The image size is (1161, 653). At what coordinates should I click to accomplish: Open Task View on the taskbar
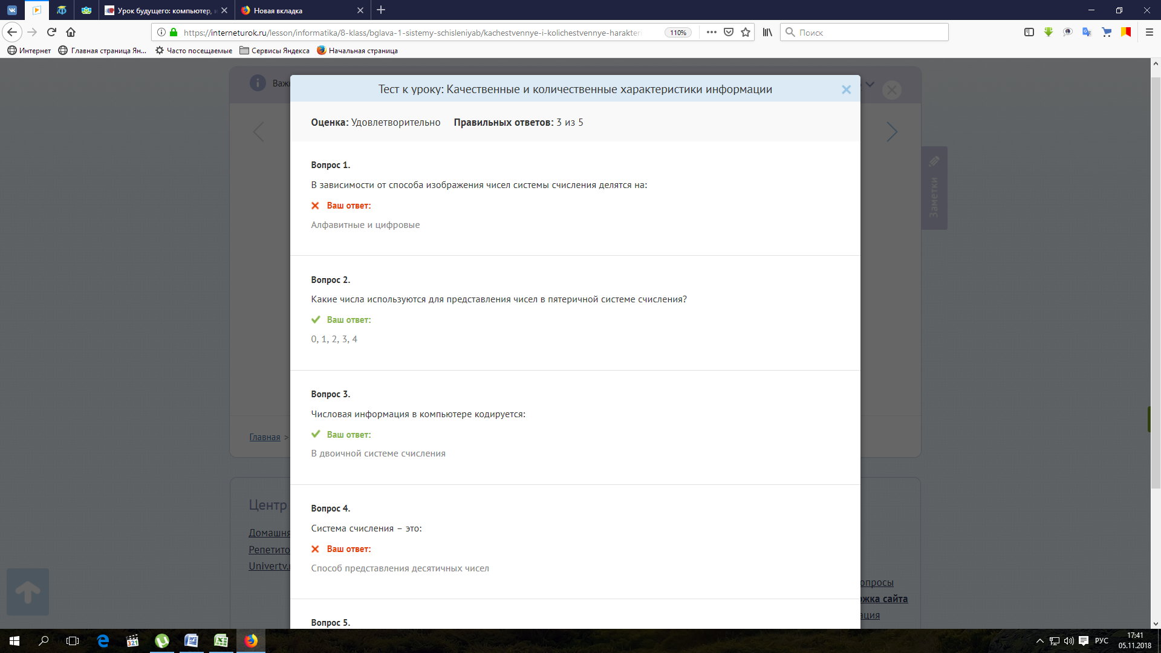tap(73, 641)
